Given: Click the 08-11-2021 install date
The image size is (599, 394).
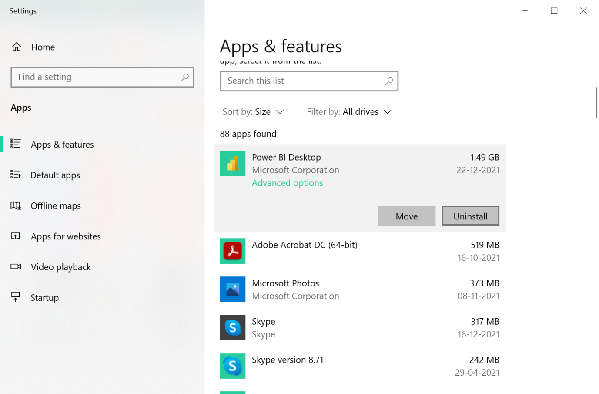Looking at the screenshot, I should (479, 296).
